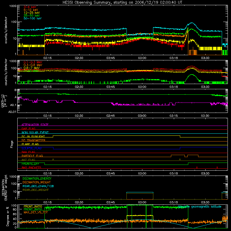Click the DECIMATION_WEIGHT legend label
Image resolution: width=231 pixels, height=231 pixels.
coord(37,182)
